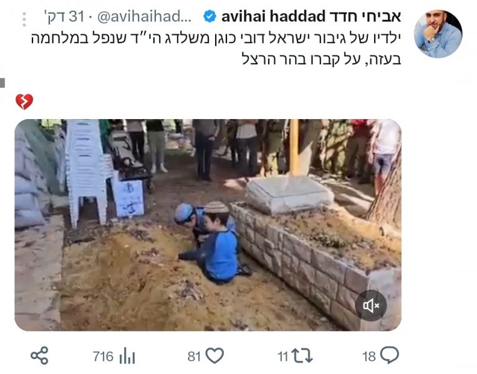Open the three-dot more options menu

(24, 19)
